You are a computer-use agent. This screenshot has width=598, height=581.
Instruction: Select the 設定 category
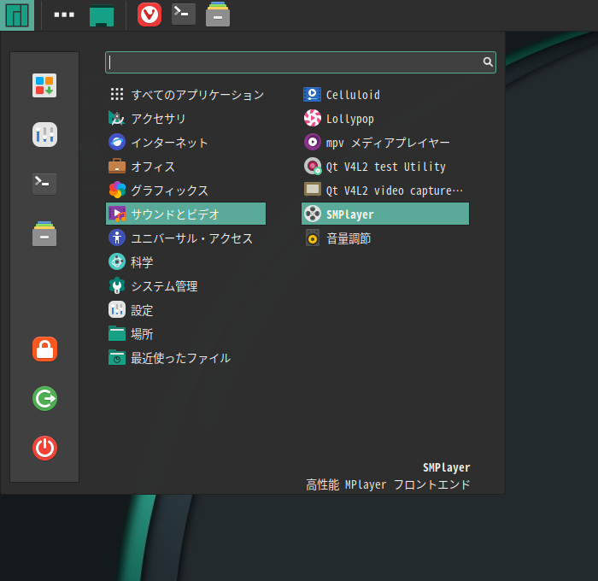coord(185,310)
